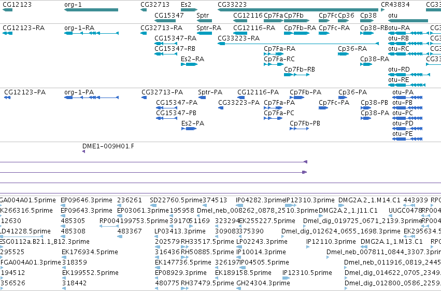Click the CG12116 gene label
The image size is (441, 291).
pyautogui.click(x=248, y=16)
